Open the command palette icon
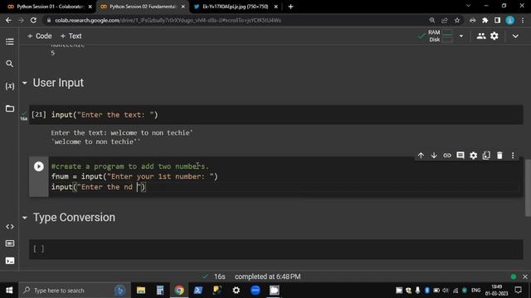531x298 pixels. [9, 243]
